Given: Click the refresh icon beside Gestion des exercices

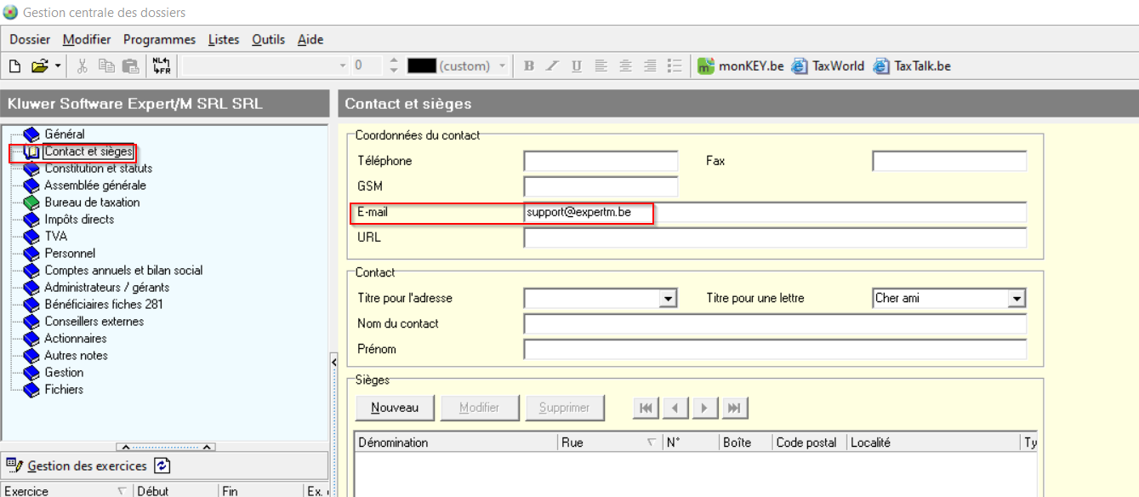Looking at the screenshot, I should [x=162, y=466].
